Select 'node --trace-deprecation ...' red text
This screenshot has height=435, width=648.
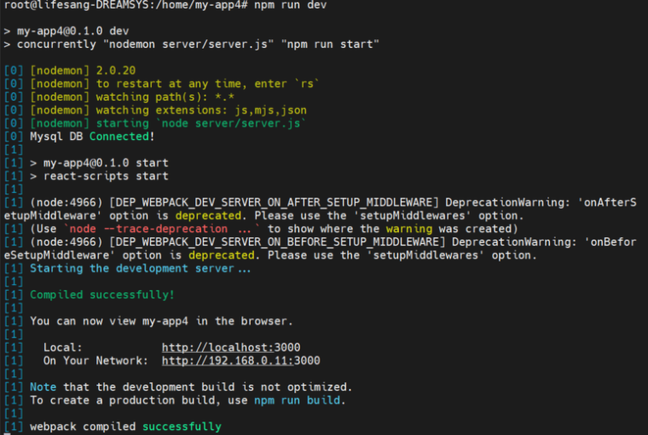[160, 229]
